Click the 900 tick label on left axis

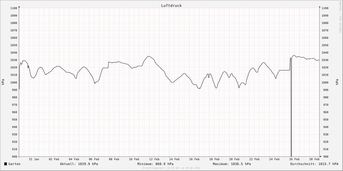click(x=15, y=156)
